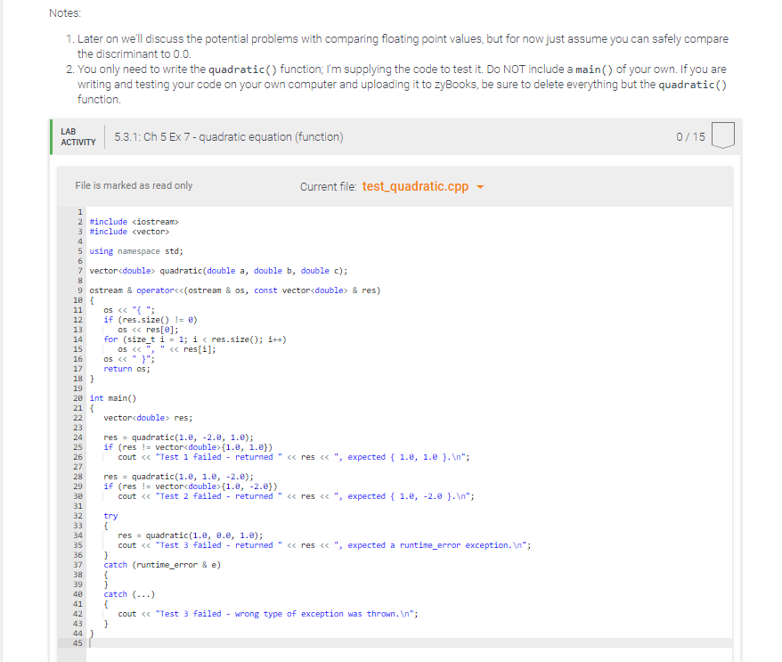Click the '#include <iostream>' code line

[134, 222]
